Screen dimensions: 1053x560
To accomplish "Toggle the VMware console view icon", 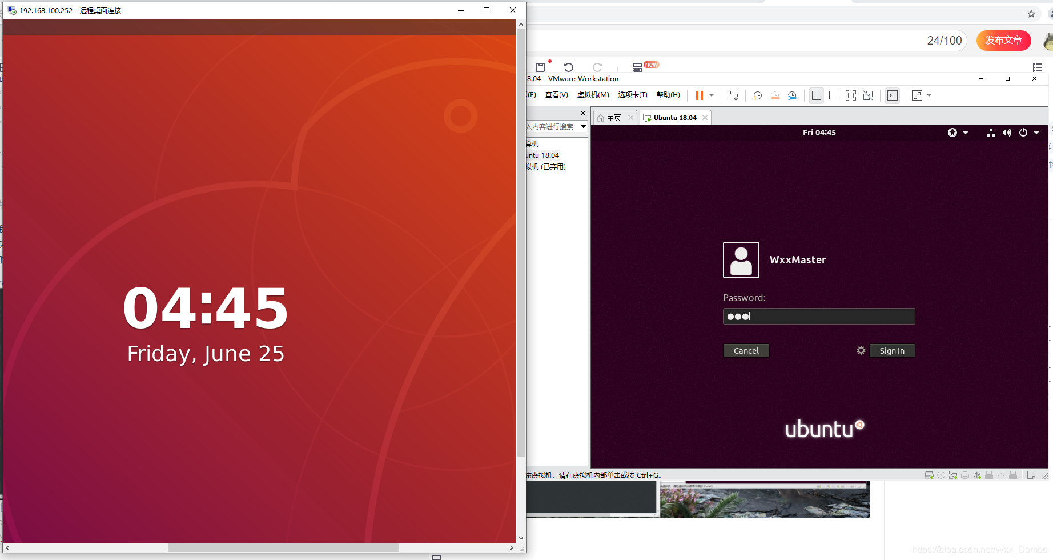I will [x=893, y=95].
